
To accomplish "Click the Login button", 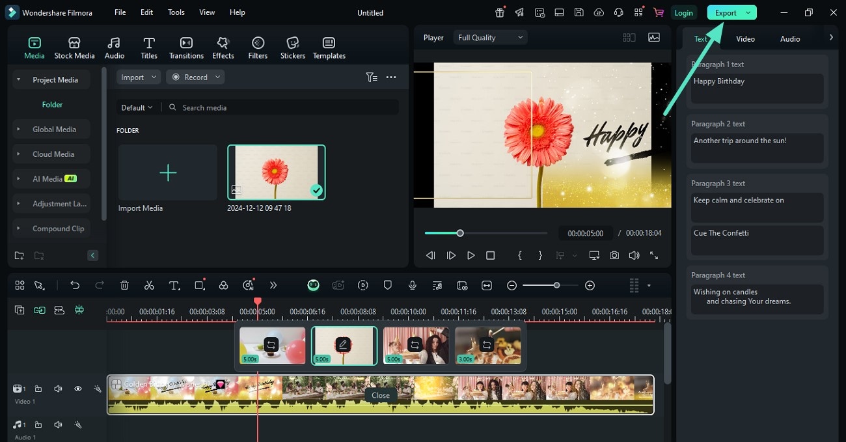I will [683, 12].
